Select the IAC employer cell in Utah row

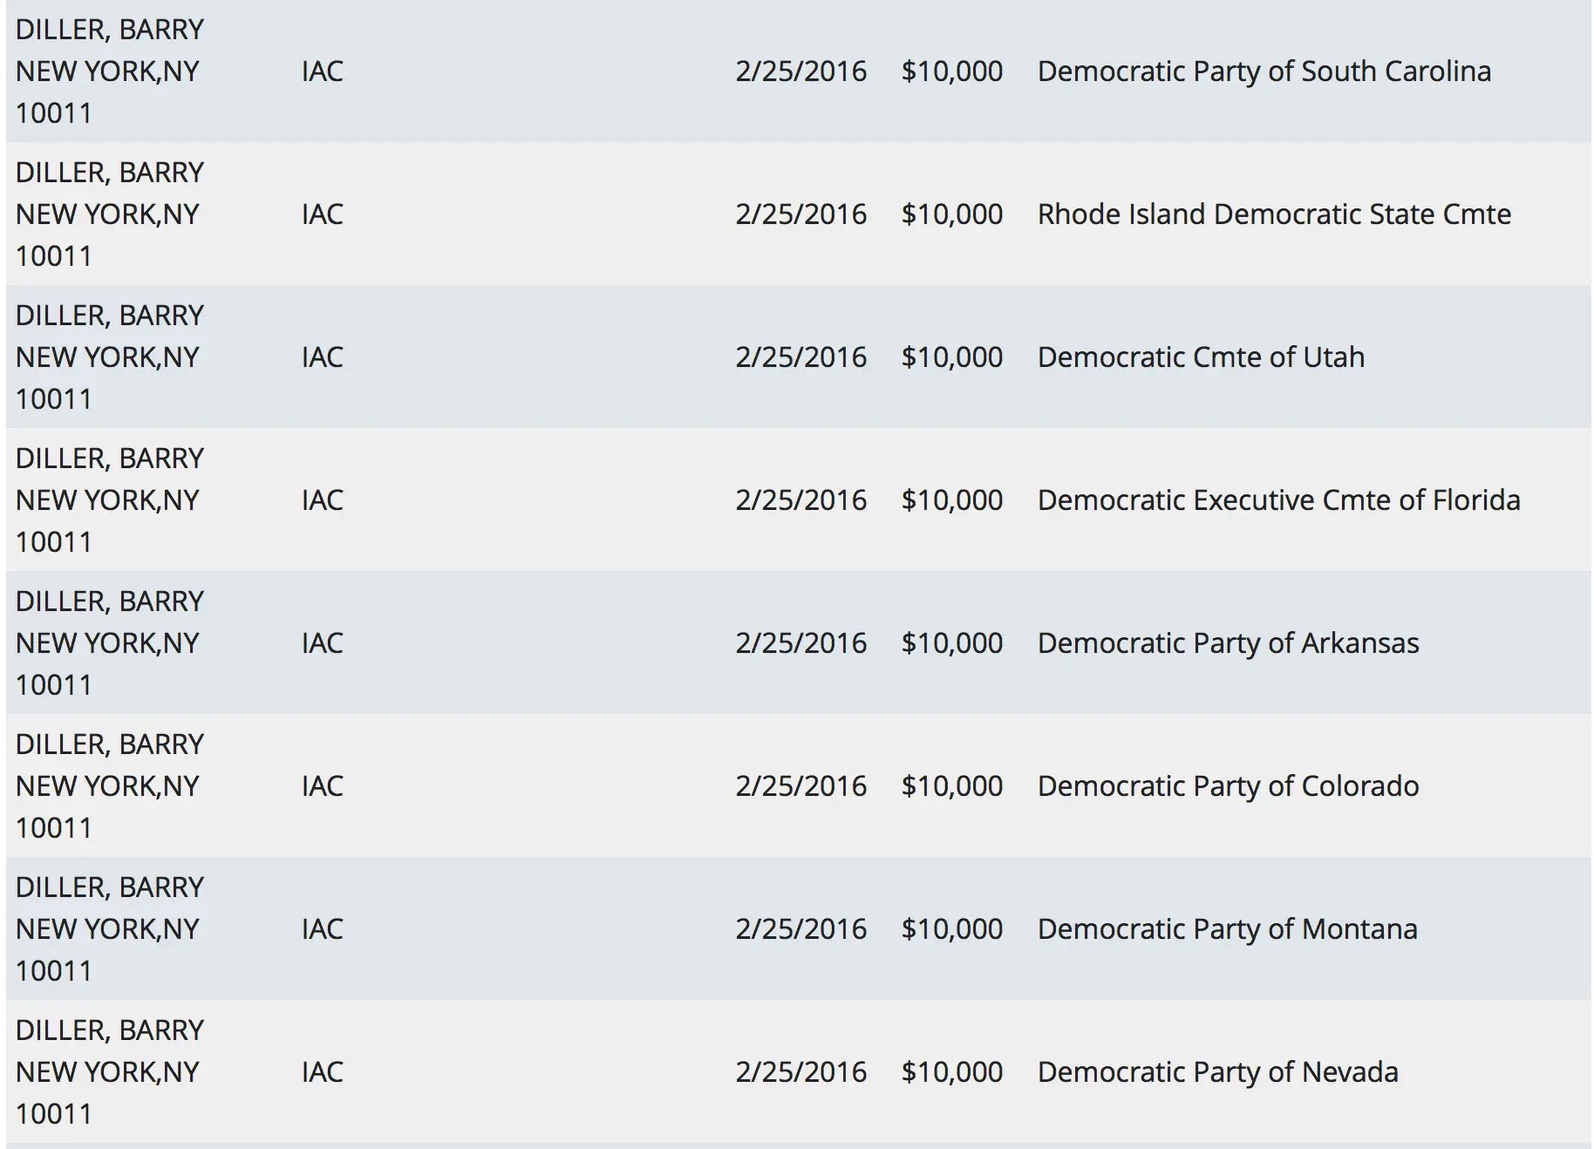pos(322,357)
